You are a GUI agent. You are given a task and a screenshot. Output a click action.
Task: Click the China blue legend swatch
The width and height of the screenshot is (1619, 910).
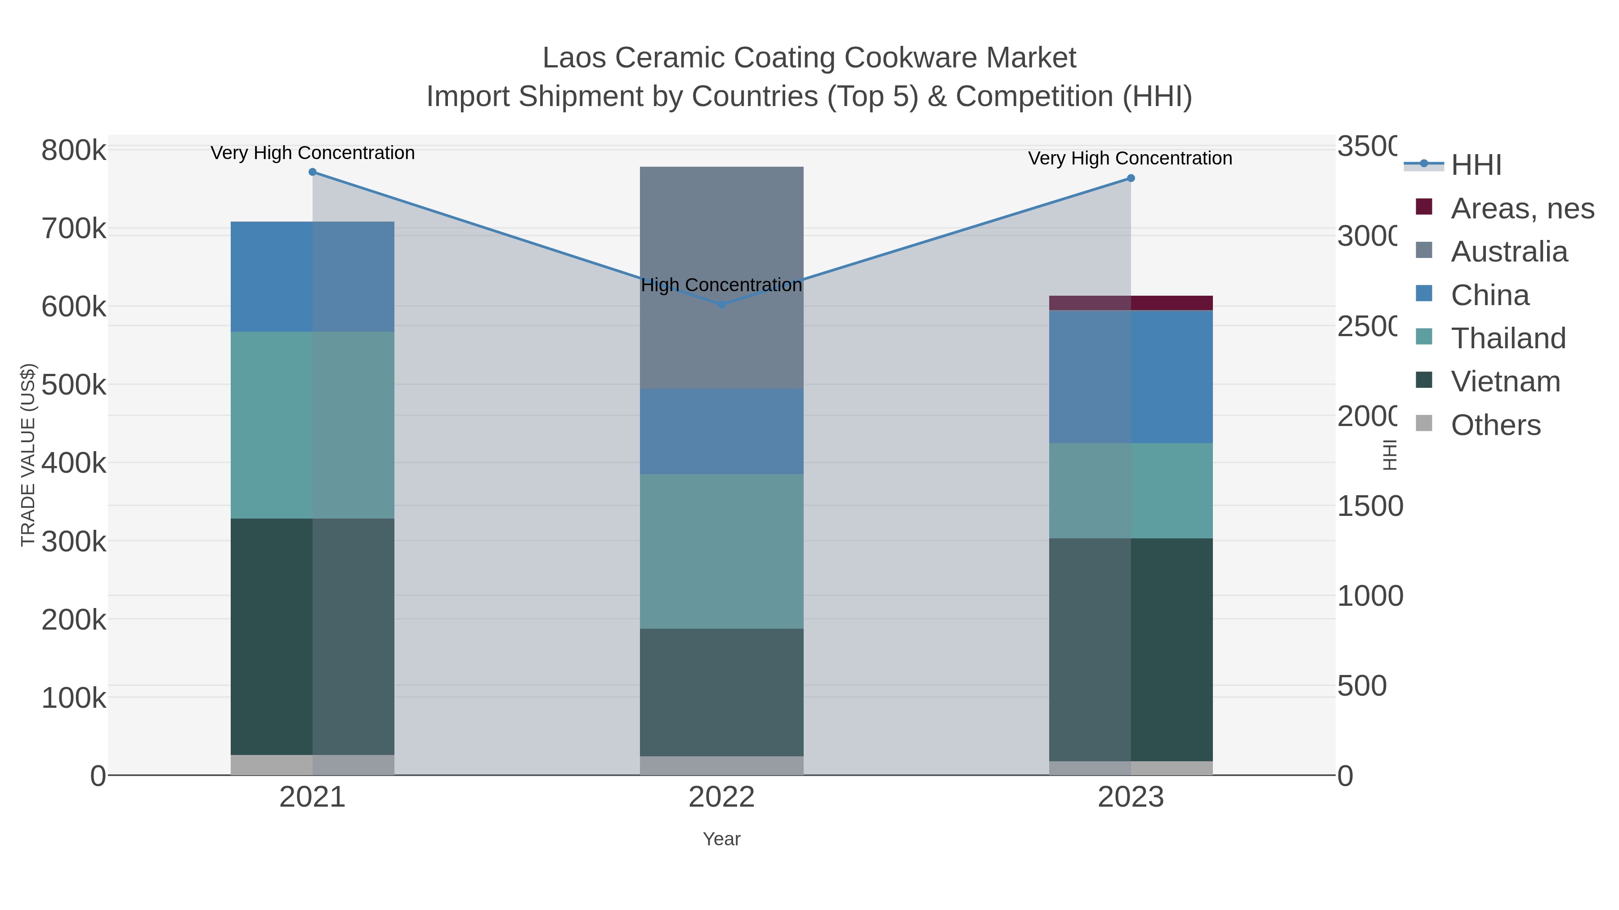[x=1424, y=293]
